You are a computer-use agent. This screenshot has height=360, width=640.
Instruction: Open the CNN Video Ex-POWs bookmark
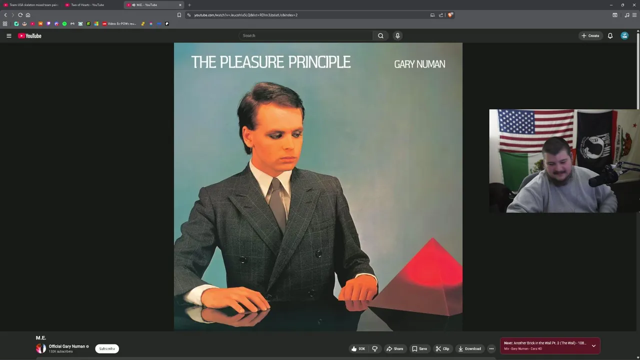[x=119, y=23]
